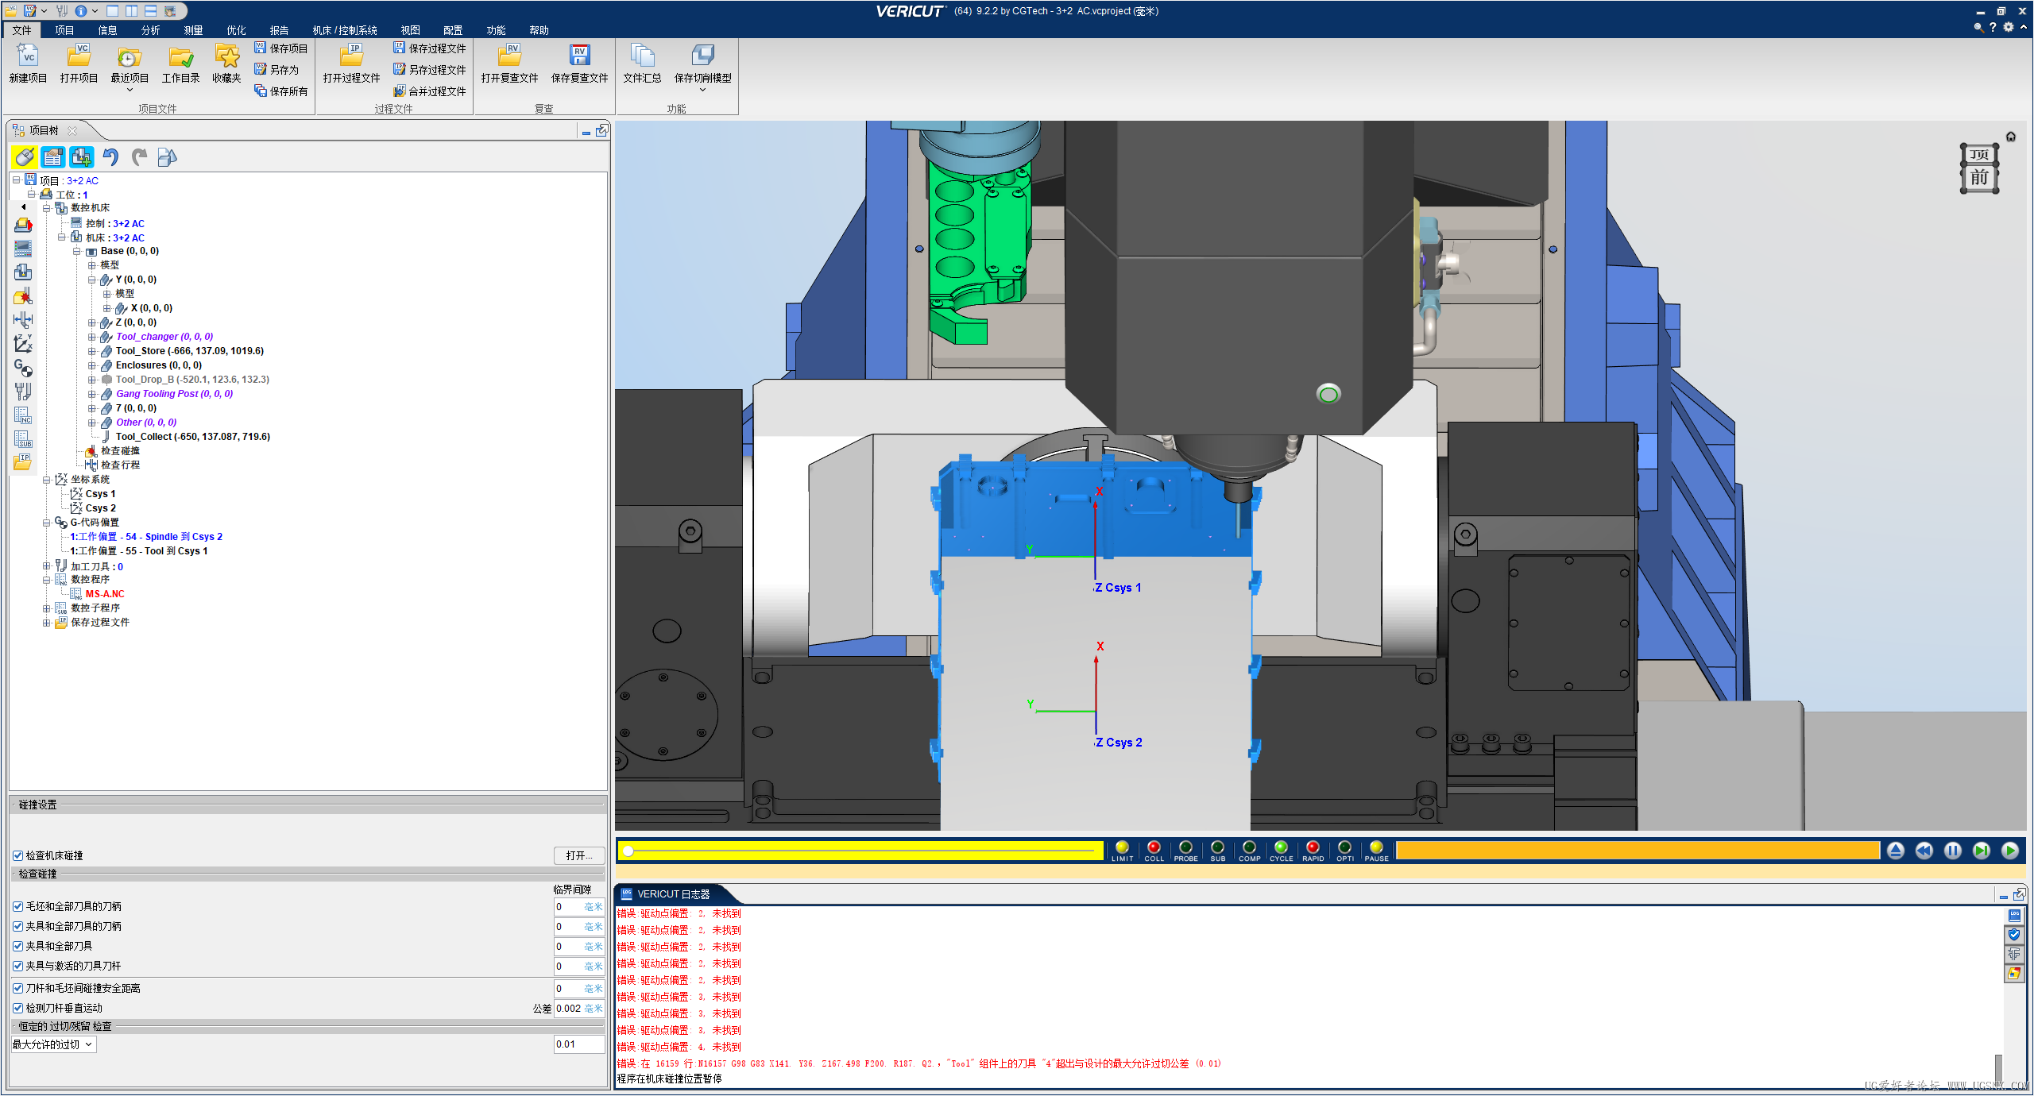The height and width of the screenshot is (1096, 2034).
Task: Open a project with 打开项目
Action: pos(79,63)
